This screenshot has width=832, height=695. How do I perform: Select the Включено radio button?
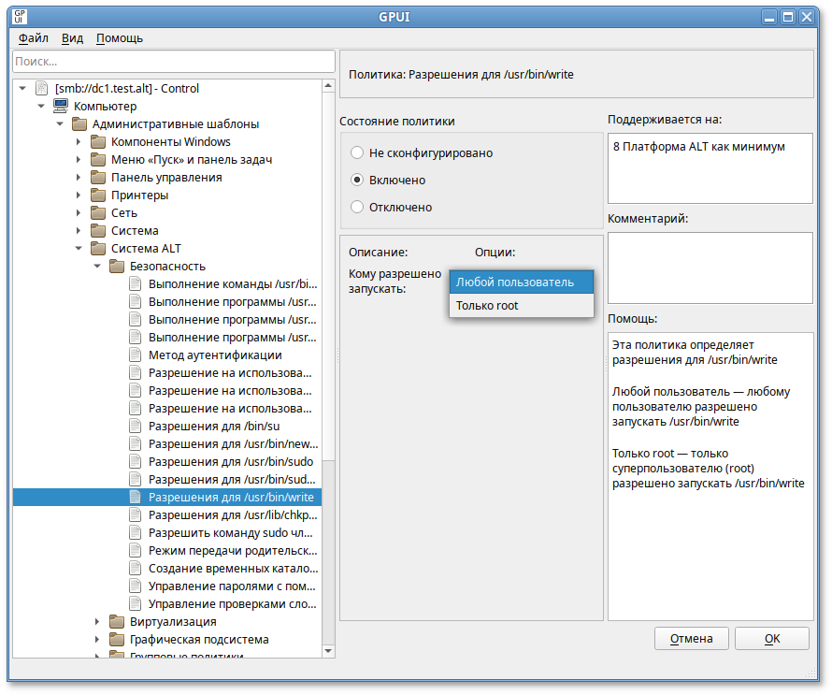click(x=356, y=180)
